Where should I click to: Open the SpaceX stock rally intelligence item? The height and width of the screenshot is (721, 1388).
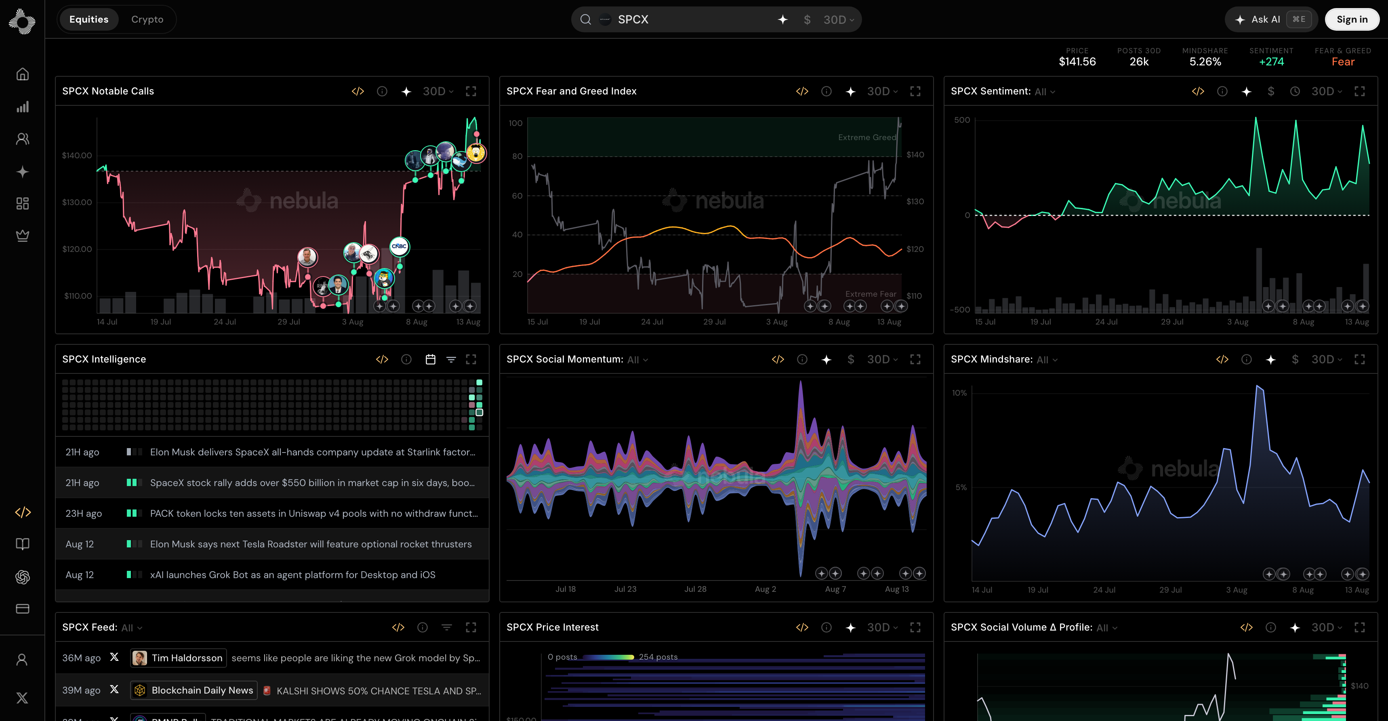click(x=272, y=482)
